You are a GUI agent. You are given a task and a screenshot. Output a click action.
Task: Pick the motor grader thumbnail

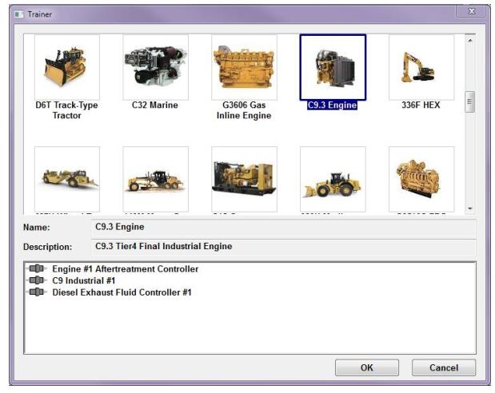[155, 179]
